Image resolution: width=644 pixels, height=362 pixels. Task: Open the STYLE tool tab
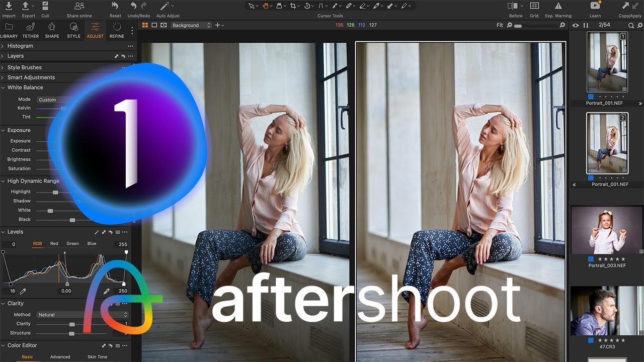pos(73,30)
